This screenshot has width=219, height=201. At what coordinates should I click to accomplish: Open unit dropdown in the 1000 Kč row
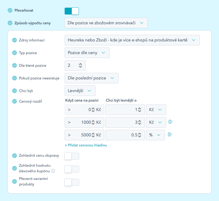pos(156,122)
